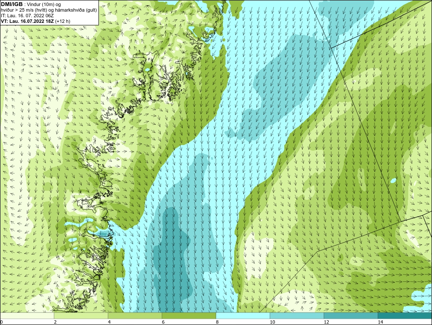Click the 'hviður > 25 m/s' legend line

(x=49, y=10)
